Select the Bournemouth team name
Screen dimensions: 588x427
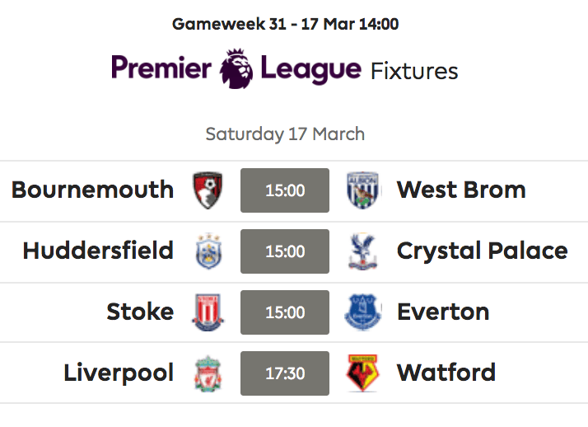coord(92,190)
